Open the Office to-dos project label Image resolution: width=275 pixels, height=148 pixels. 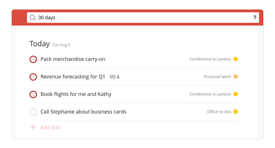(219, 112)
